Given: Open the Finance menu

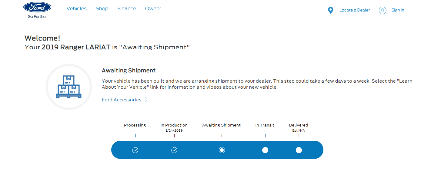Looking at the screenshot, I should coord(127,8).
